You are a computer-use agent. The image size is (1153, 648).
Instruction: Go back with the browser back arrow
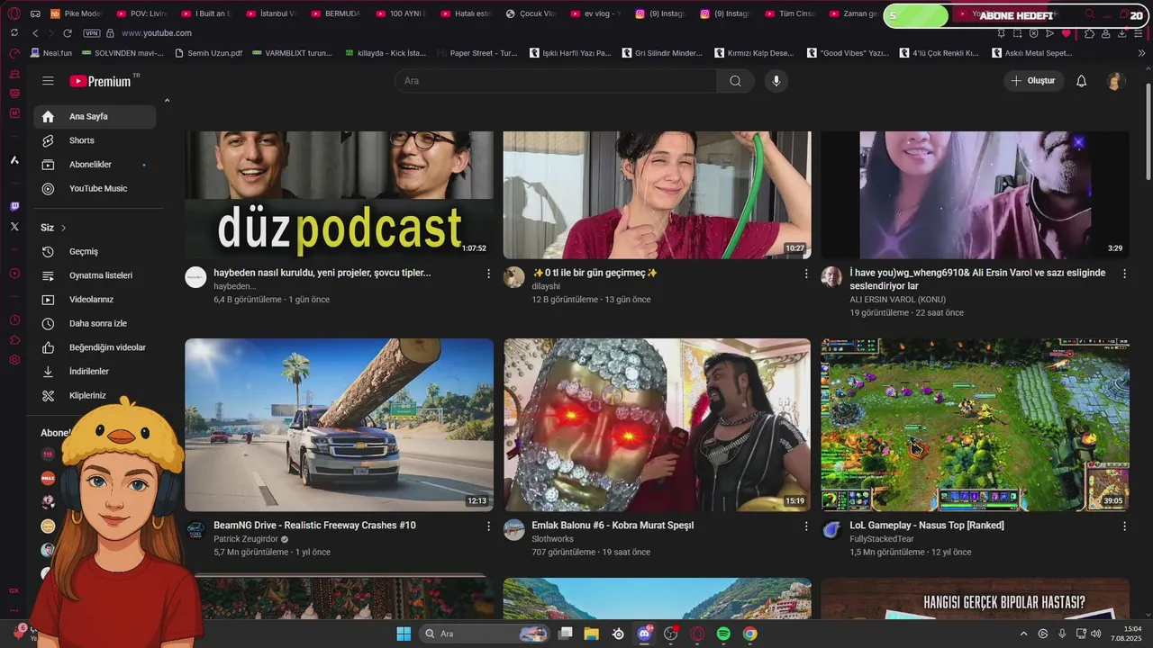[x=35, y=33]
